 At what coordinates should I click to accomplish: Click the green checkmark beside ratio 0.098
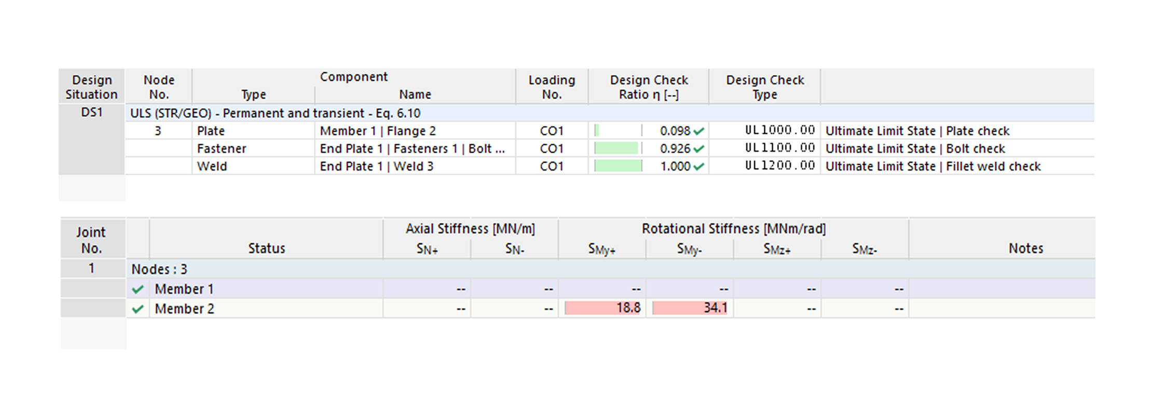point(698,131)
